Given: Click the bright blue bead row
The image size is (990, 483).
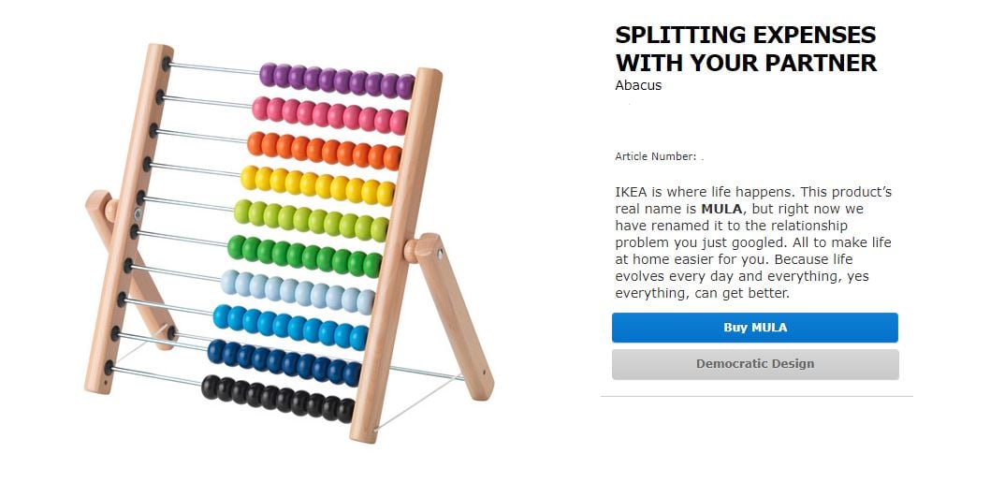Looking at the screenshot, I should click(x=290, y=327).
